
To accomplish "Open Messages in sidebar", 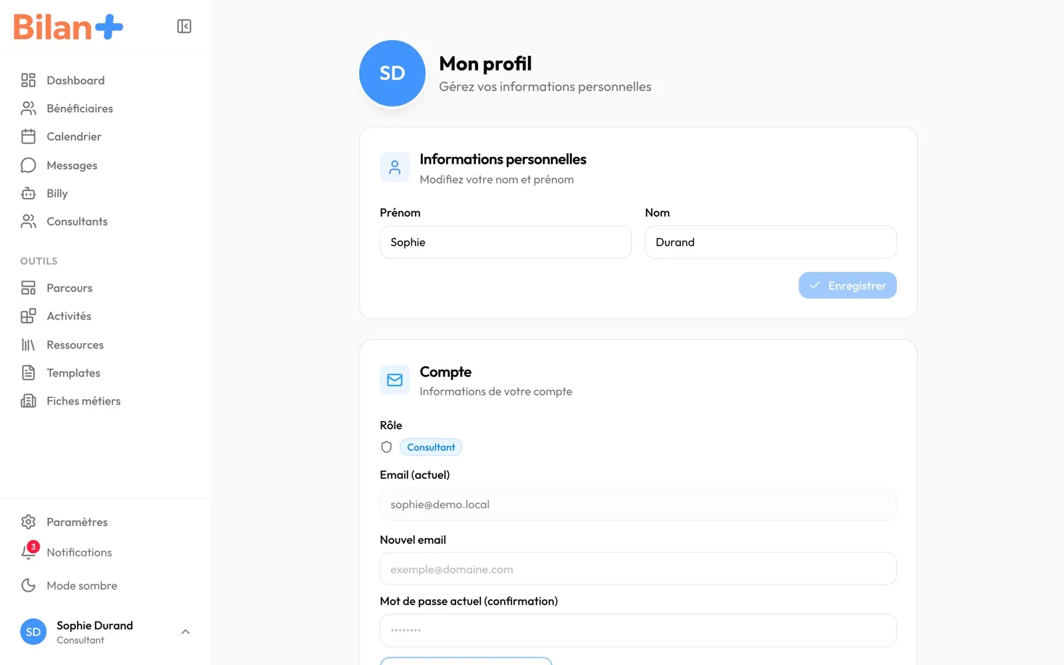I will tap(106, 165).
